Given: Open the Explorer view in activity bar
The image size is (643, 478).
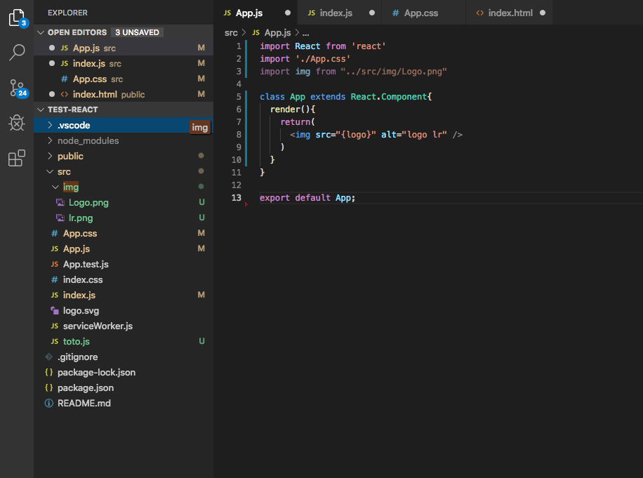Looking at the screenshot, I should [x=18, y=18].
